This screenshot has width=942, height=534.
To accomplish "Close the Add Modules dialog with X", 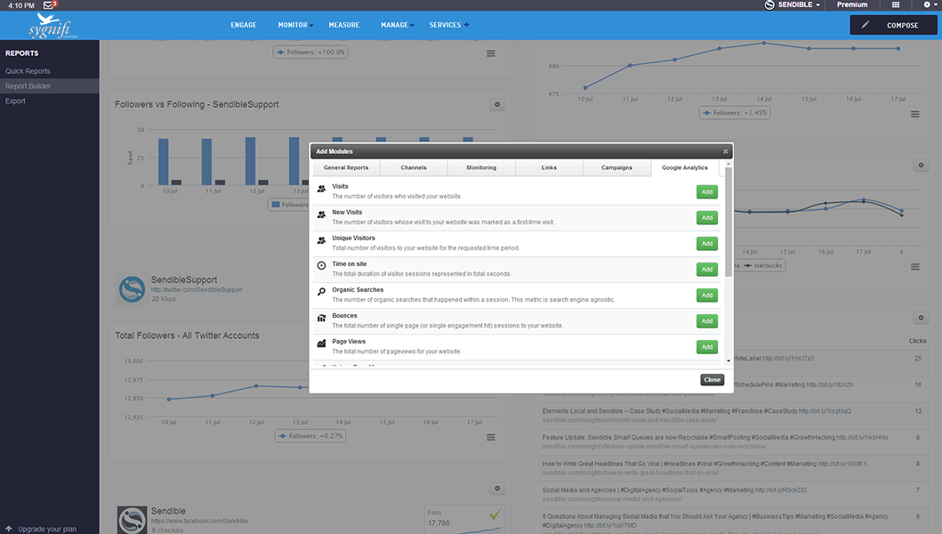I will [725, 152].
